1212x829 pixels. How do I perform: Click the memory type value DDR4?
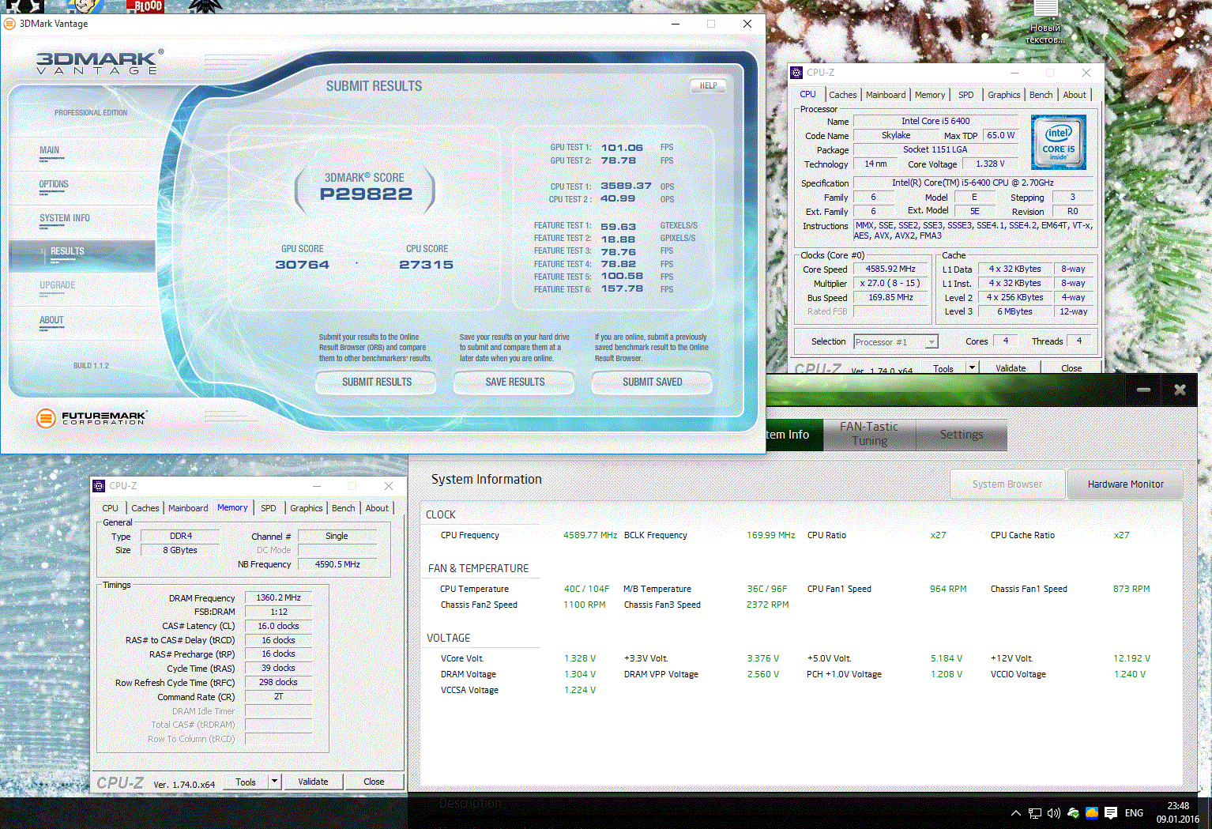pos(181,536)
